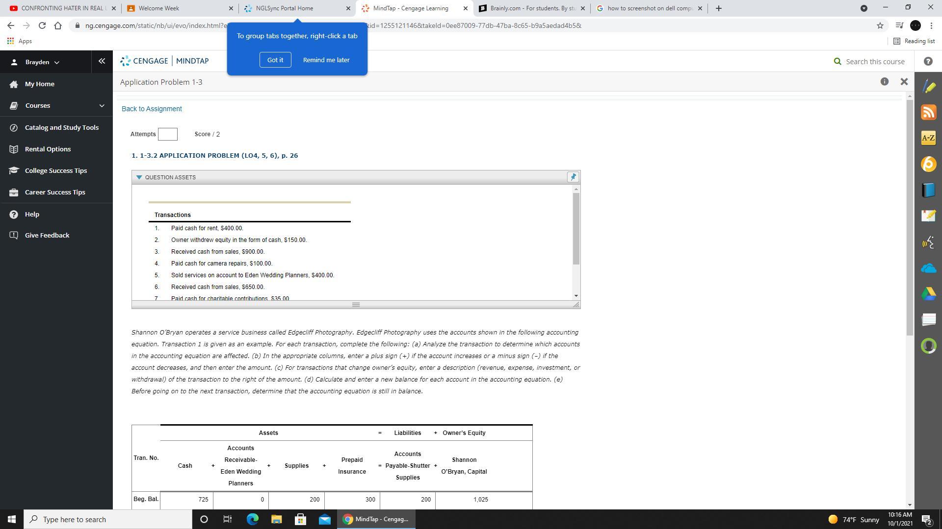Click the Search this course field
The image size is (942, 529).
pos(875,61)
